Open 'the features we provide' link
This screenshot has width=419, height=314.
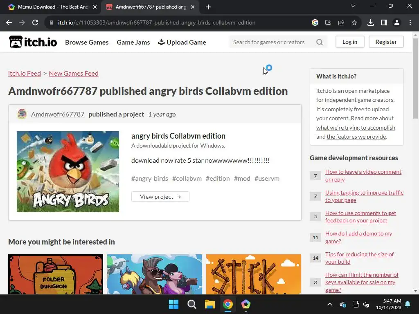pyautogui.click(x=356, y=137)
